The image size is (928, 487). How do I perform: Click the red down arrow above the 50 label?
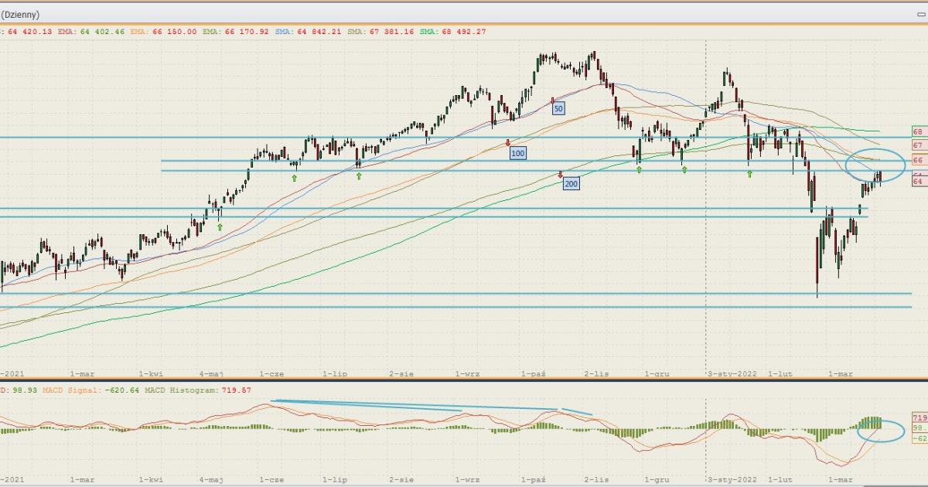pos(552,100)
